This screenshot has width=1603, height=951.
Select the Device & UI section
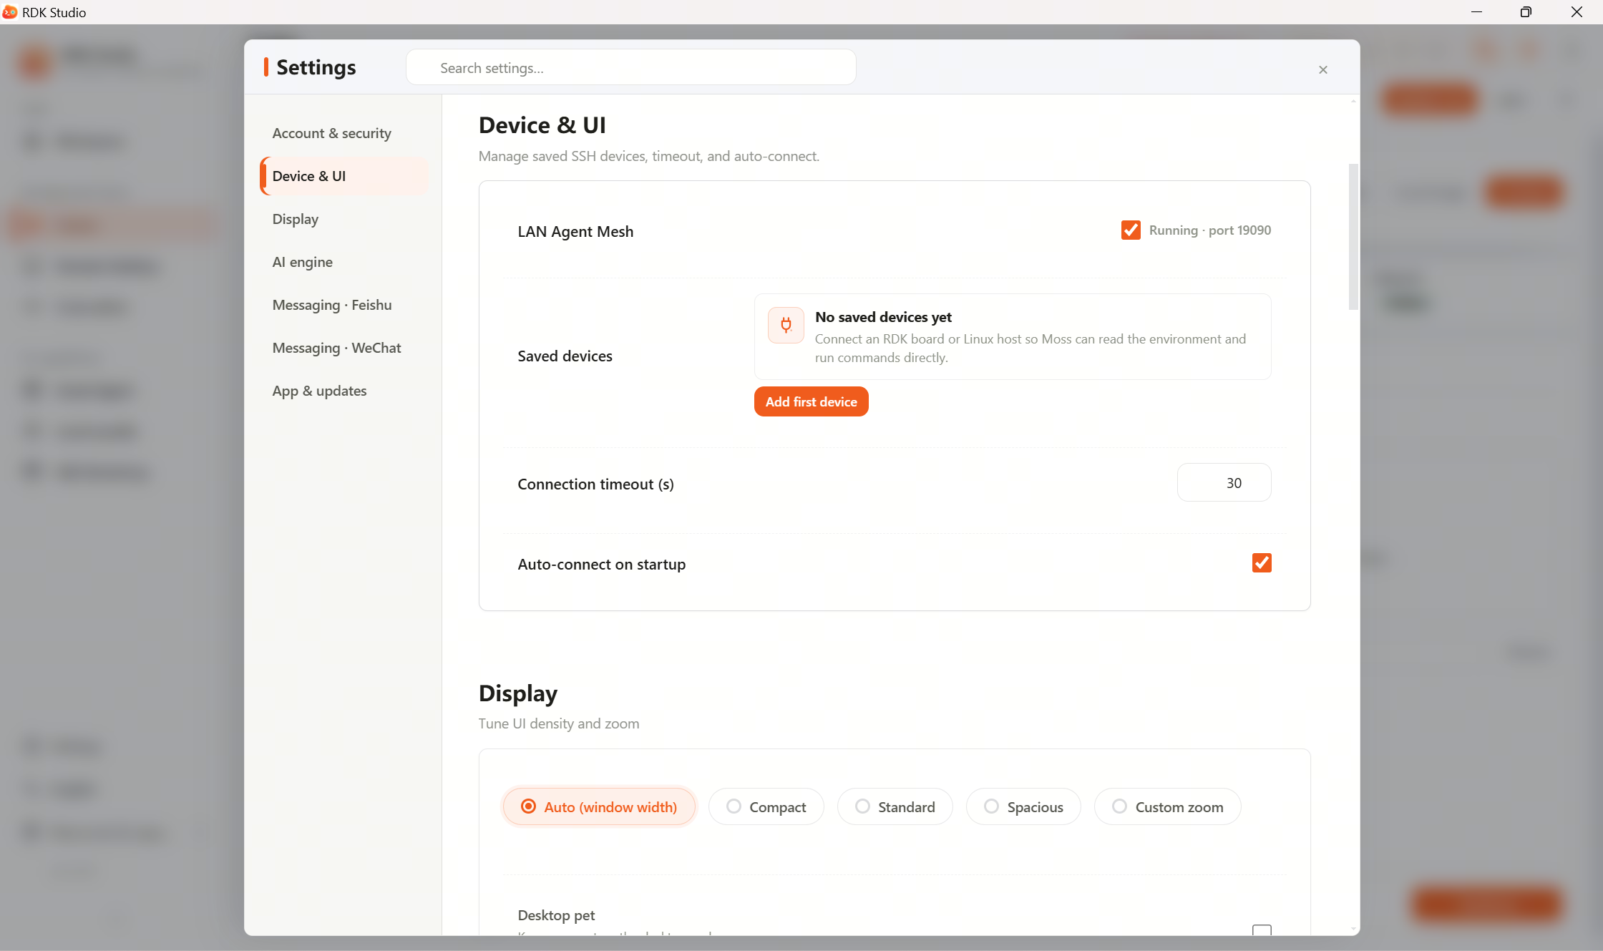pyautogui.click(x=344, y=176)
